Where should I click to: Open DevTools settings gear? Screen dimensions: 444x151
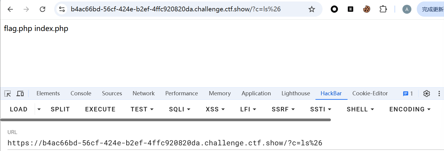click(x=426, y=94)
